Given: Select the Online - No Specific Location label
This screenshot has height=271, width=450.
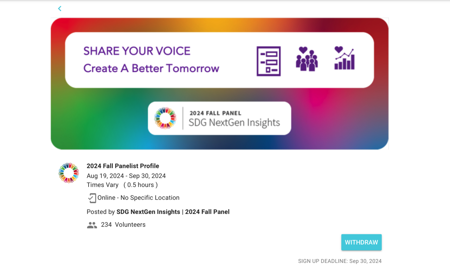Looking at the screenshot, I should pyautogui.click(x=139, y=198).
